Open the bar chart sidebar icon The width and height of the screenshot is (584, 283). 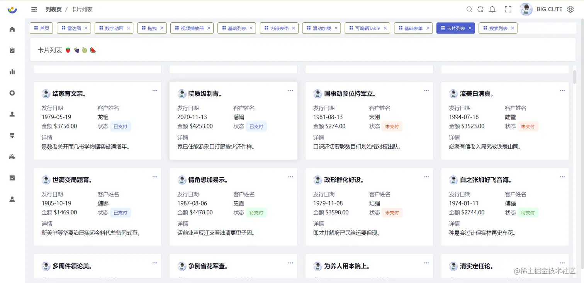tap(12, 72)
